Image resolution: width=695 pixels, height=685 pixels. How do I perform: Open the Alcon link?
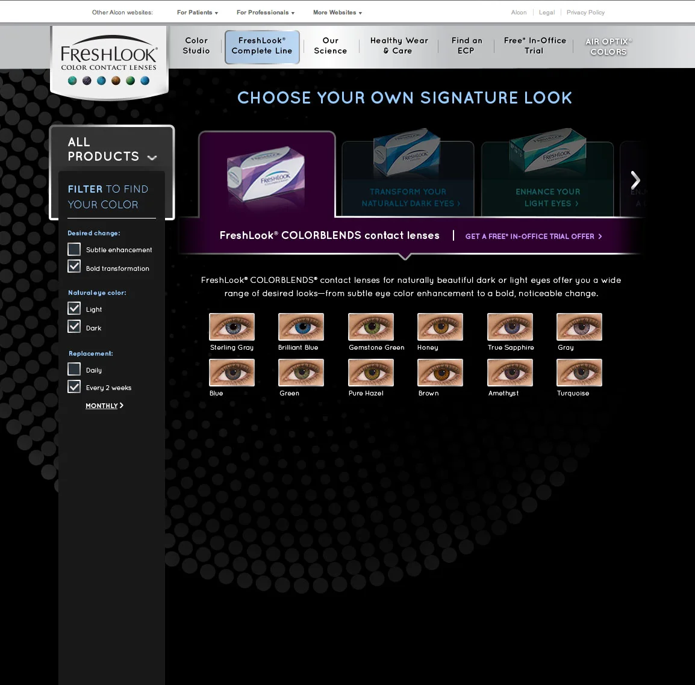(519, 13)
